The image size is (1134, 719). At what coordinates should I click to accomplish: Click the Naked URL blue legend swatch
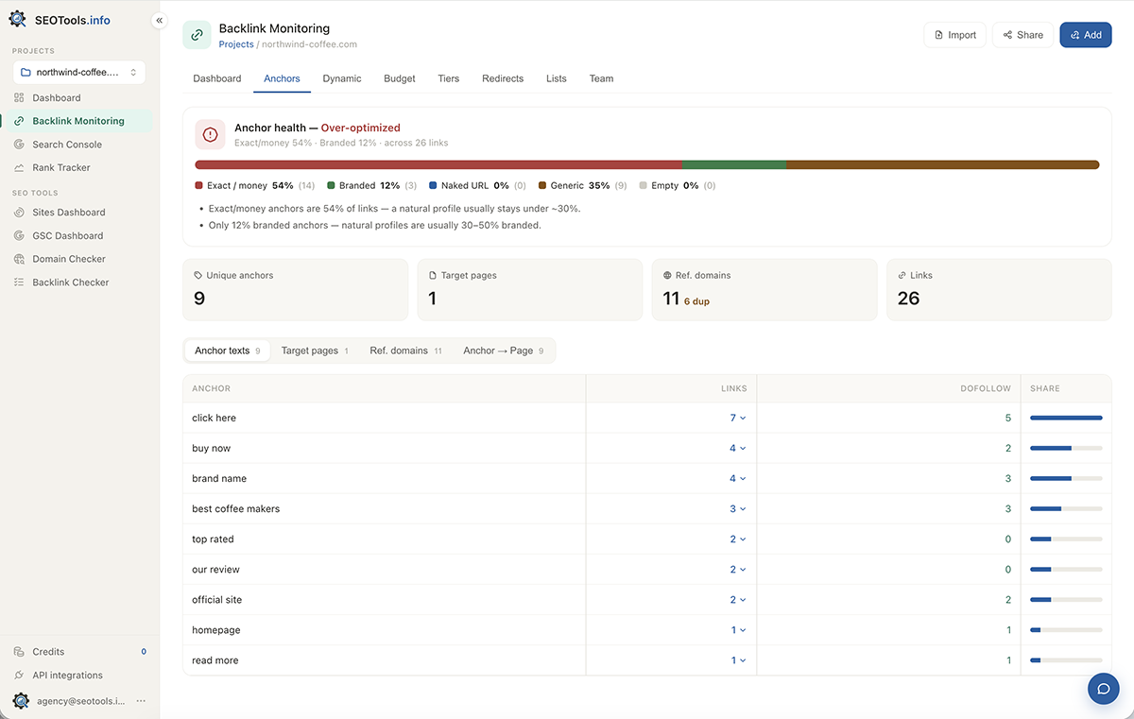[432, 186]
